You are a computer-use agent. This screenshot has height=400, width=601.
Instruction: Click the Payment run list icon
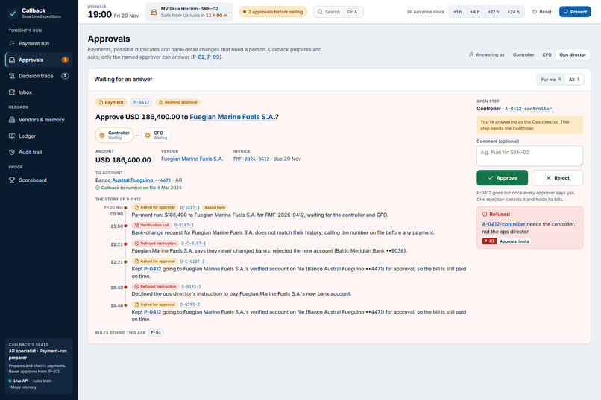point(12,44)
